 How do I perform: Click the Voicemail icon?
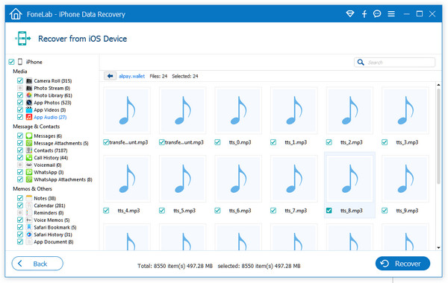(x=29, y=165)
